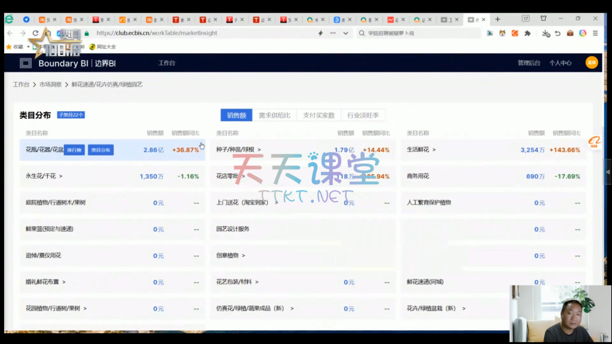Click the Shiba dog extension icon
Screen dimensions: 612x344
pyautogui.click(x=503, y=33)
